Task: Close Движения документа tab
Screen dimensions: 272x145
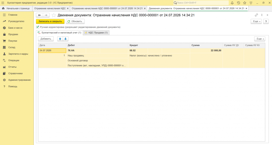Action: 246,8
